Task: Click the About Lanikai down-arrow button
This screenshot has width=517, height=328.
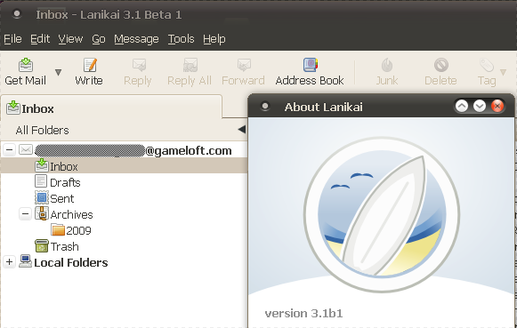Action: 480,107
